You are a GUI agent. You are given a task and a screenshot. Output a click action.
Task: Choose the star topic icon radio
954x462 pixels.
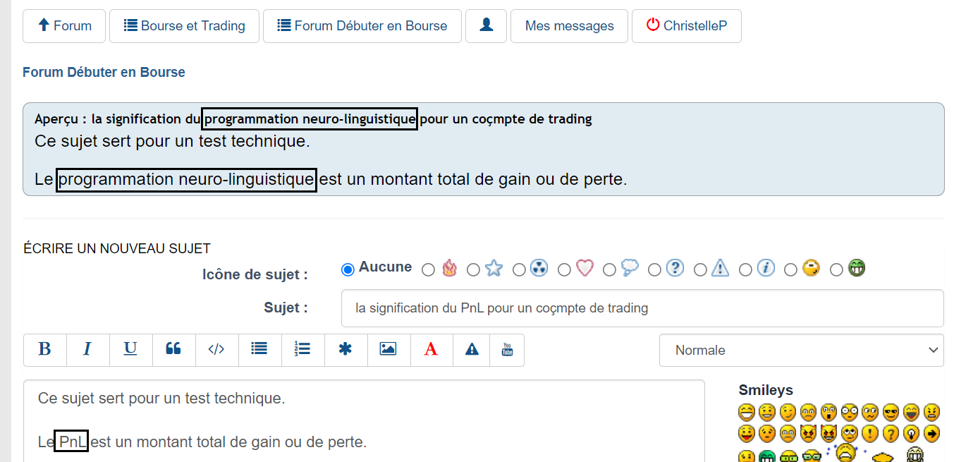473,269
